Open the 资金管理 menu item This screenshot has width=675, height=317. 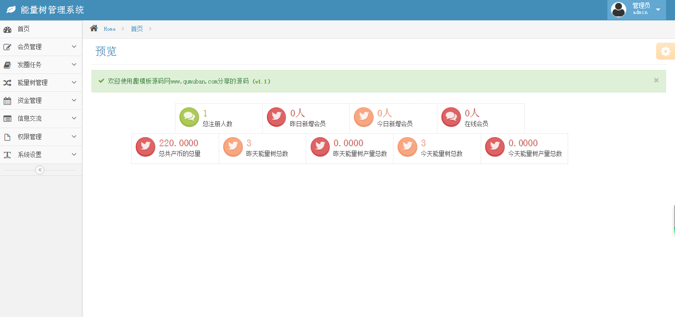[29, 100]
